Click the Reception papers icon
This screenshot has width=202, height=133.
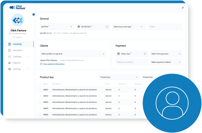pyautogui.click(x=9, y=50)
